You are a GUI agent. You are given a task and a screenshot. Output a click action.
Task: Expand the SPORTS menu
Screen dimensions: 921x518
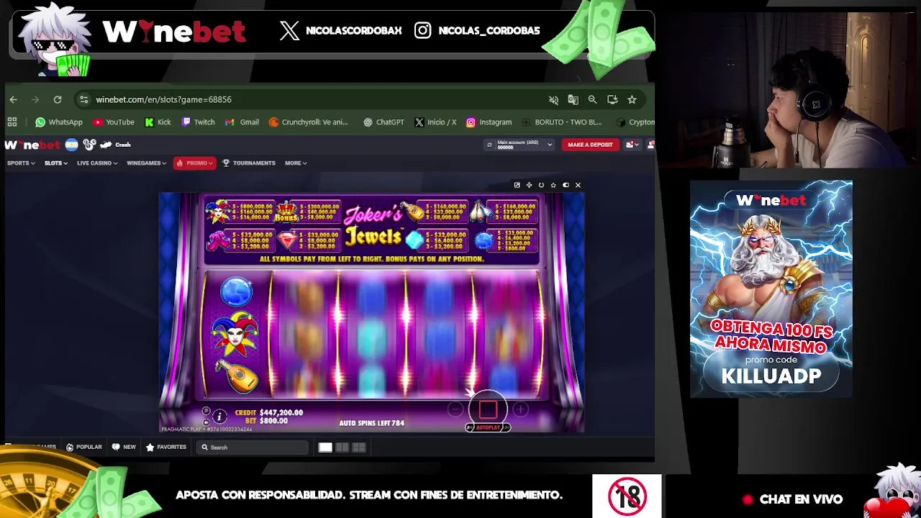(x=21, y=163)
